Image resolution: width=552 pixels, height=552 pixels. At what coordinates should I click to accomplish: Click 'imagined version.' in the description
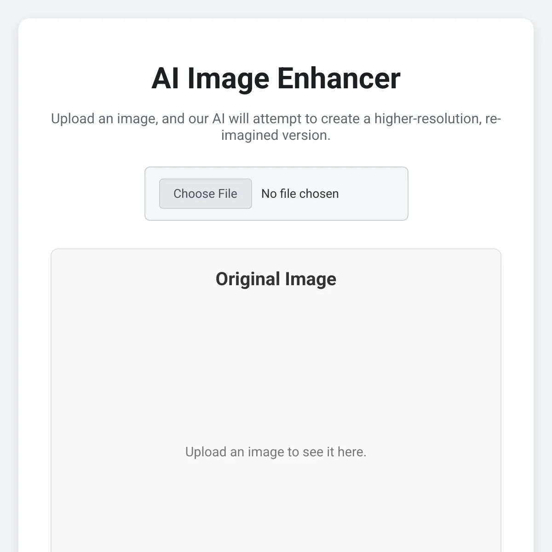276,135
